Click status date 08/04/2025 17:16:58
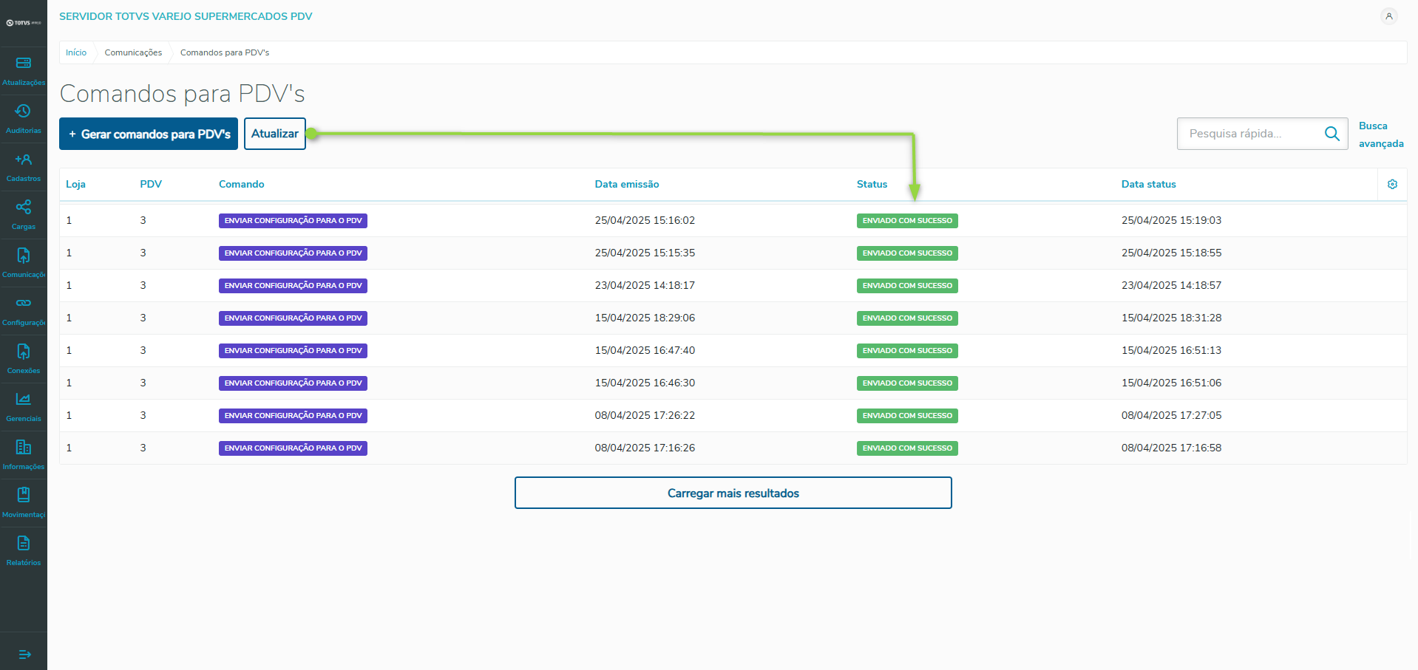This screenshot has width=1418, height=670. pos(1171,448)
